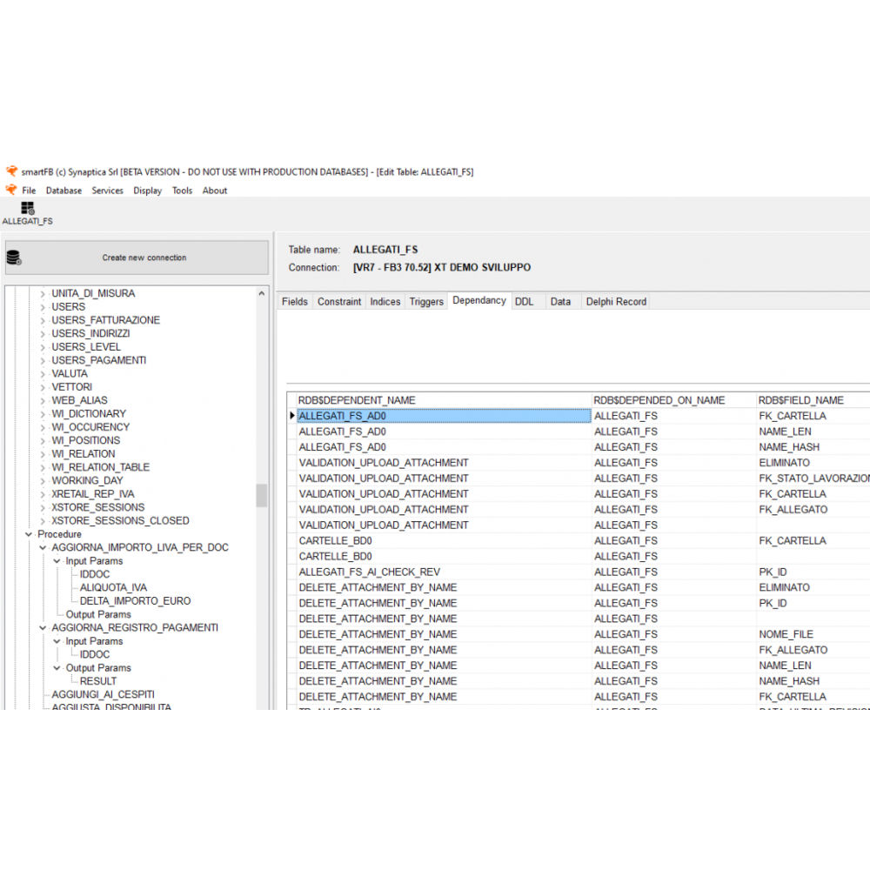The image size is (870, 870).
Task: Click the ALLEGATI_FS table icon in toolbar
Action: pyautogui.click(x=27, y=208)
